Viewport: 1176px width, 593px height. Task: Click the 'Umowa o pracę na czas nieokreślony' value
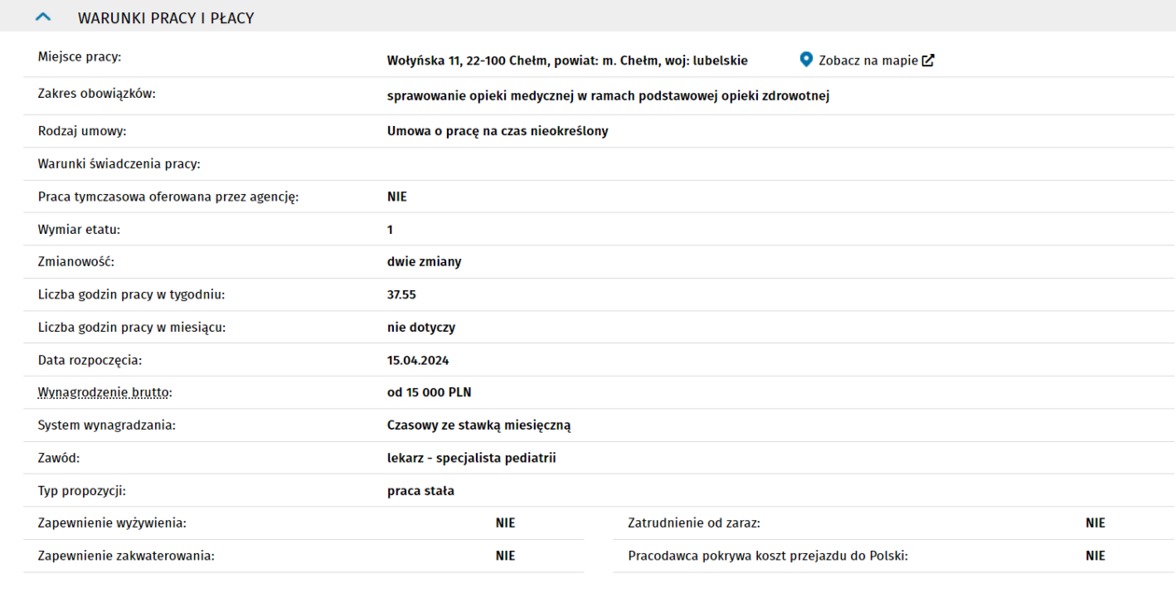coord(497,131)
